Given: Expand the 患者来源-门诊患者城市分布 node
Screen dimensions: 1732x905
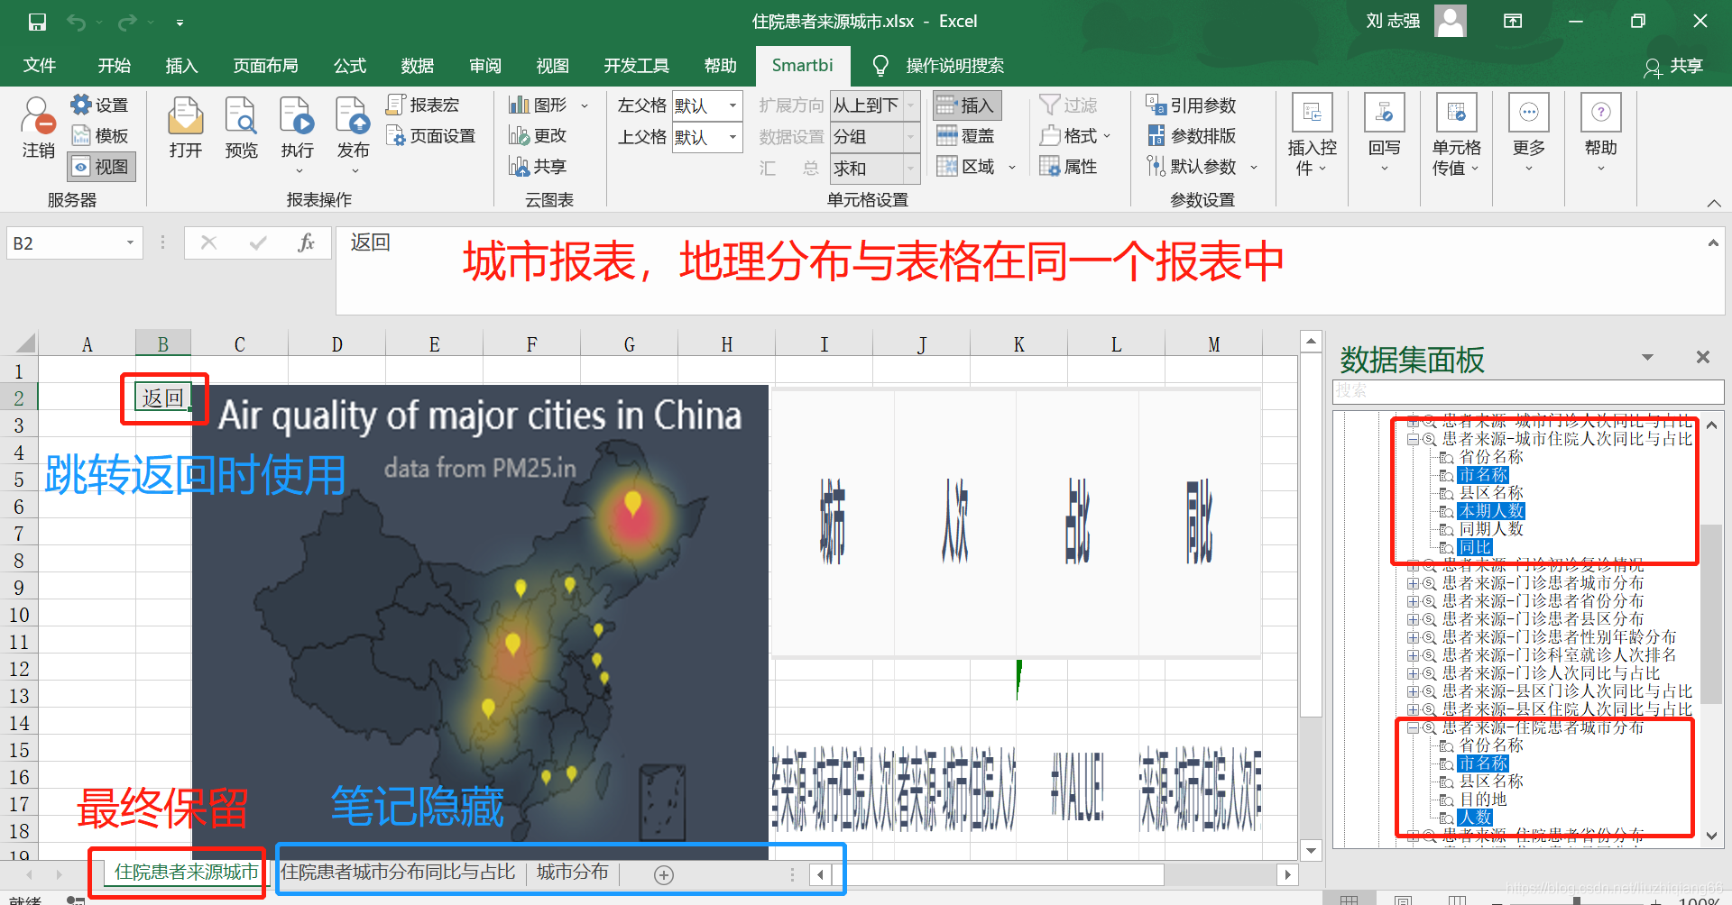Looking at the screenshot, I should pyautogui.click(x=1413, y=583).
